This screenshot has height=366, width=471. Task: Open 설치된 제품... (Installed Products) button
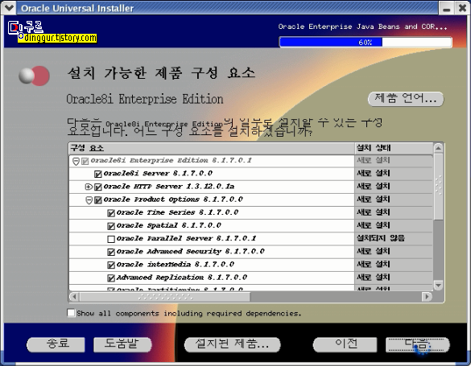232,345
